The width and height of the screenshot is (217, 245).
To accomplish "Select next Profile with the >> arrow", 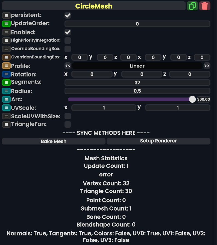I will 207,66.
